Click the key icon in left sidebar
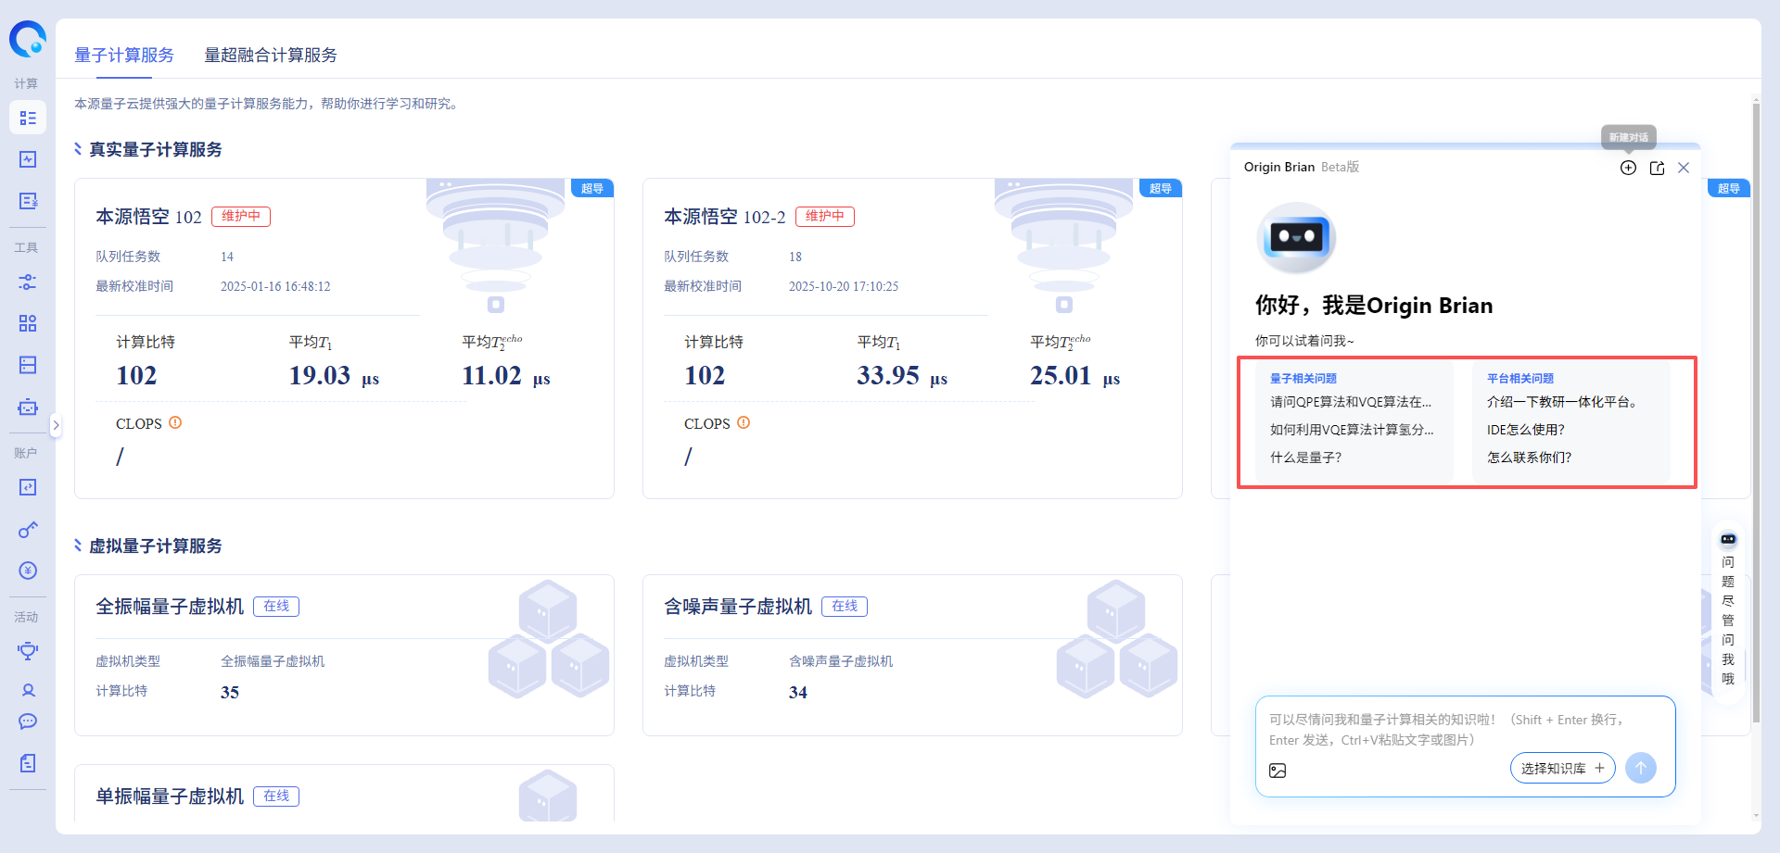Viewport: 1780px width, 853px height. click(28, 529)
